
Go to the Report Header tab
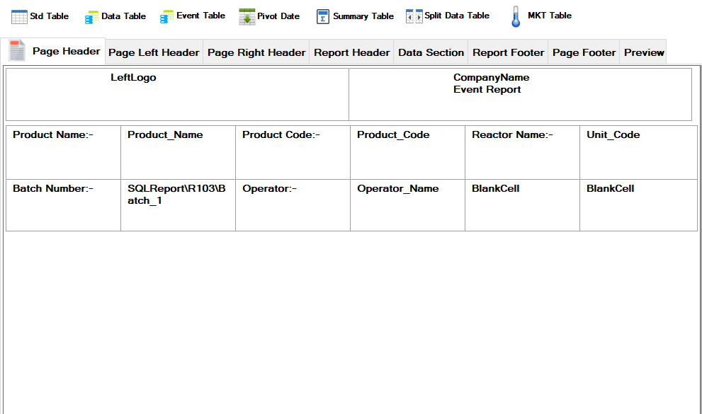pos(351,52)
